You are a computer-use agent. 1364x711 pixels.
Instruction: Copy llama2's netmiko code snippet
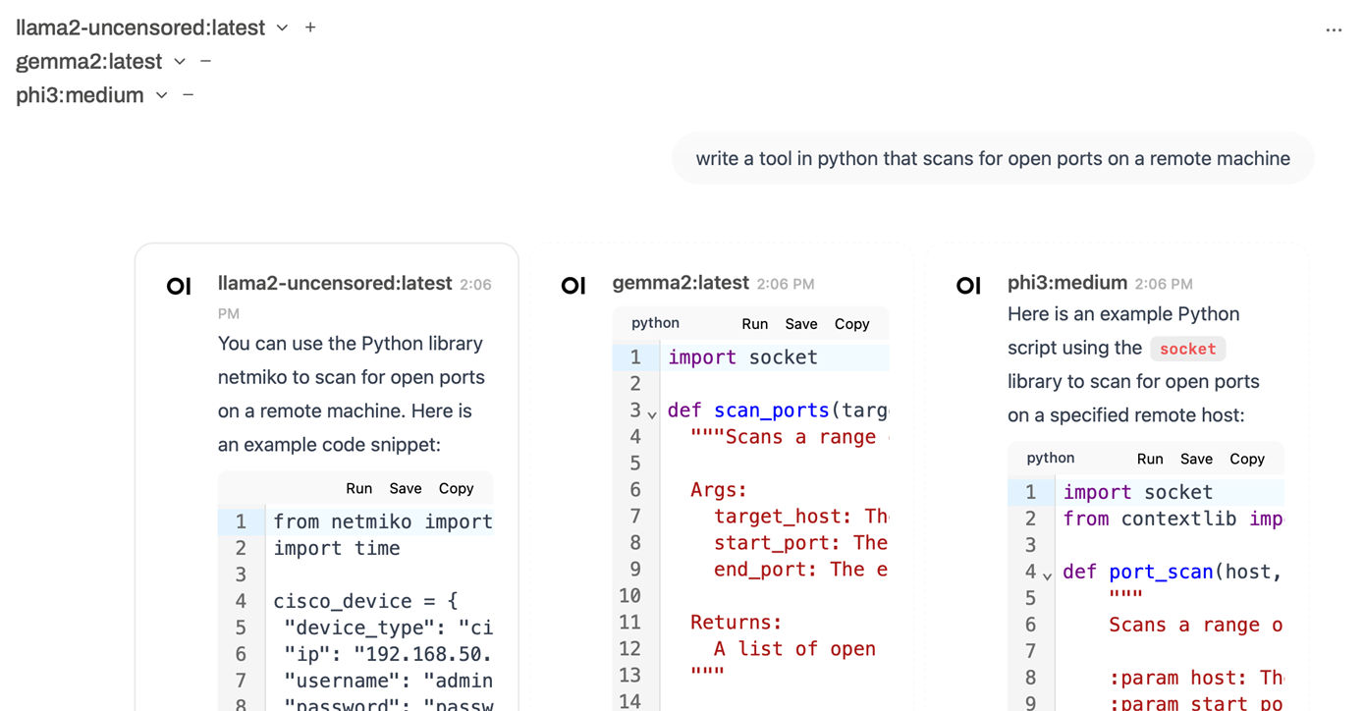[x=456, y=488]
